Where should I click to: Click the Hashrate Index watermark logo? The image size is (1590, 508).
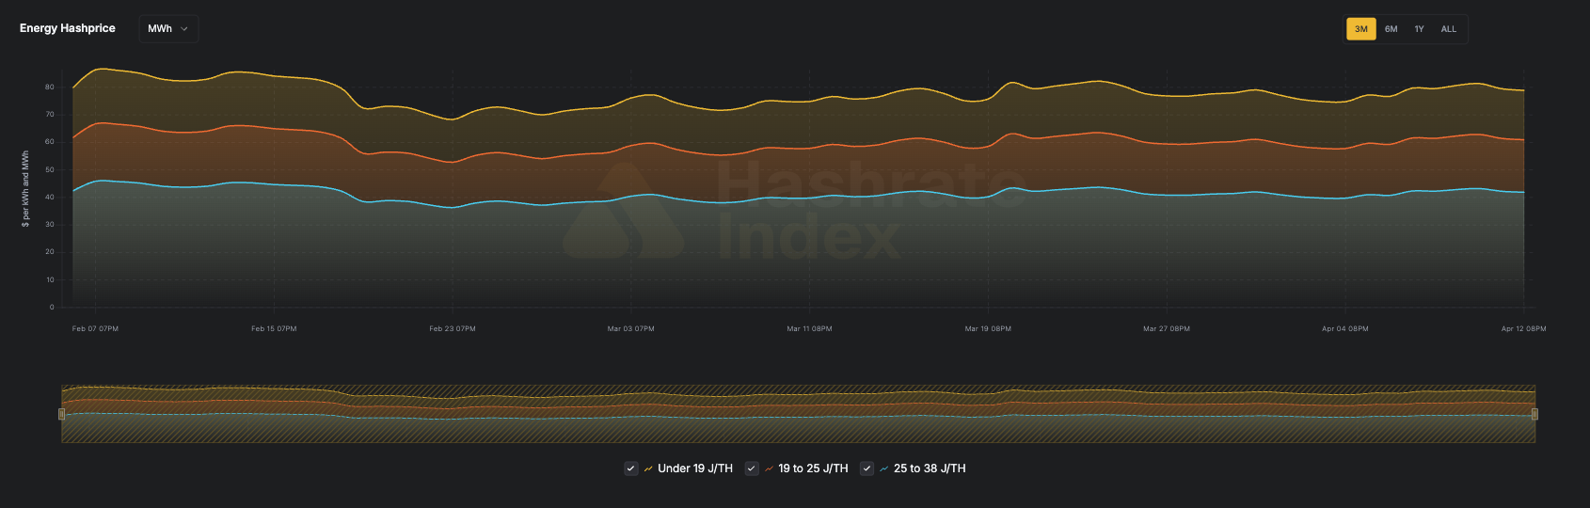(623, 212)
